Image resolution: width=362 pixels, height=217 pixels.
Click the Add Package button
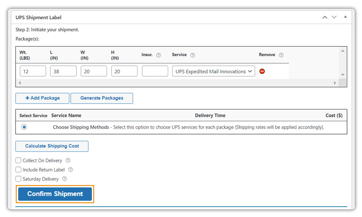click(x=42, y=98)
